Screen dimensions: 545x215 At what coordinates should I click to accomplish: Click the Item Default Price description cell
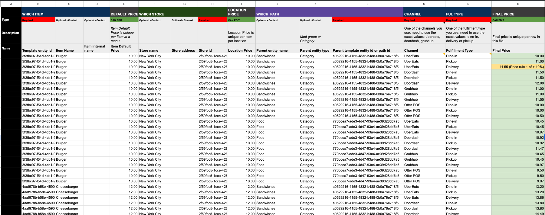coord(124,34)
